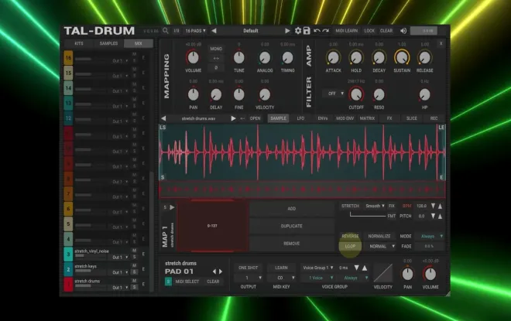The image size is (511, 321).
Task: Save the preset with the floppy disk icon
Action: tap(307, 31)
